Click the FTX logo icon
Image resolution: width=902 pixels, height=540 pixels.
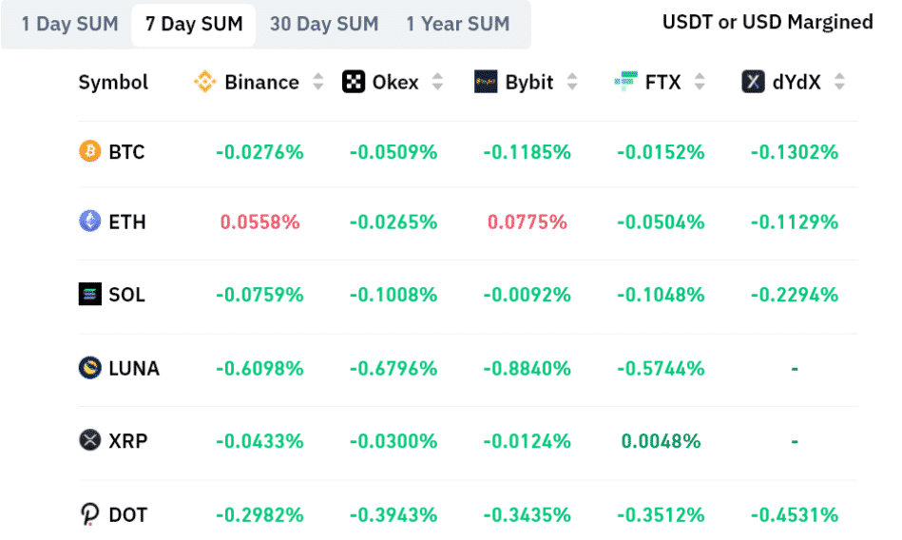point(625,83)
